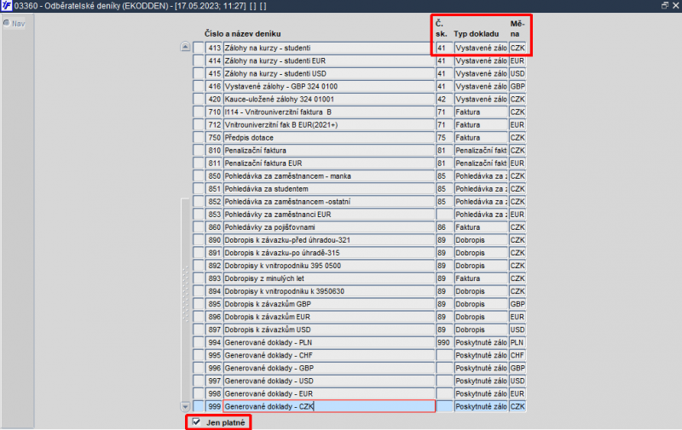Select the row marker beside journal 999
The image size is (682, 430).
[199, 406]
